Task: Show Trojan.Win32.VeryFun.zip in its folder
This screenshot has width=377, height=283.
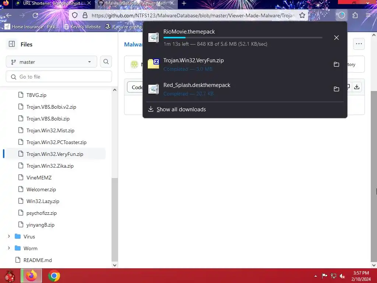Action: point(337,64)
